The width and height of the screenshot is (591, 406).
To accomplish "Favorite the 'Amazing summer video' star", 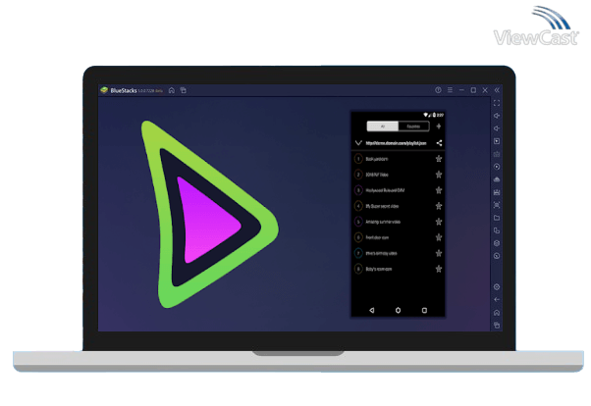I will [439, 222].
